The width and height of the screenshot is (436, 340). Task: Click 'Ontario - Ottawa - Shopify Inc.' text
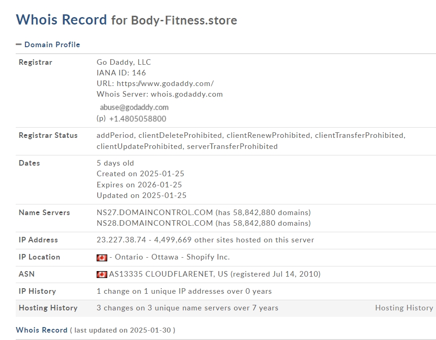(x=172, y=257)
